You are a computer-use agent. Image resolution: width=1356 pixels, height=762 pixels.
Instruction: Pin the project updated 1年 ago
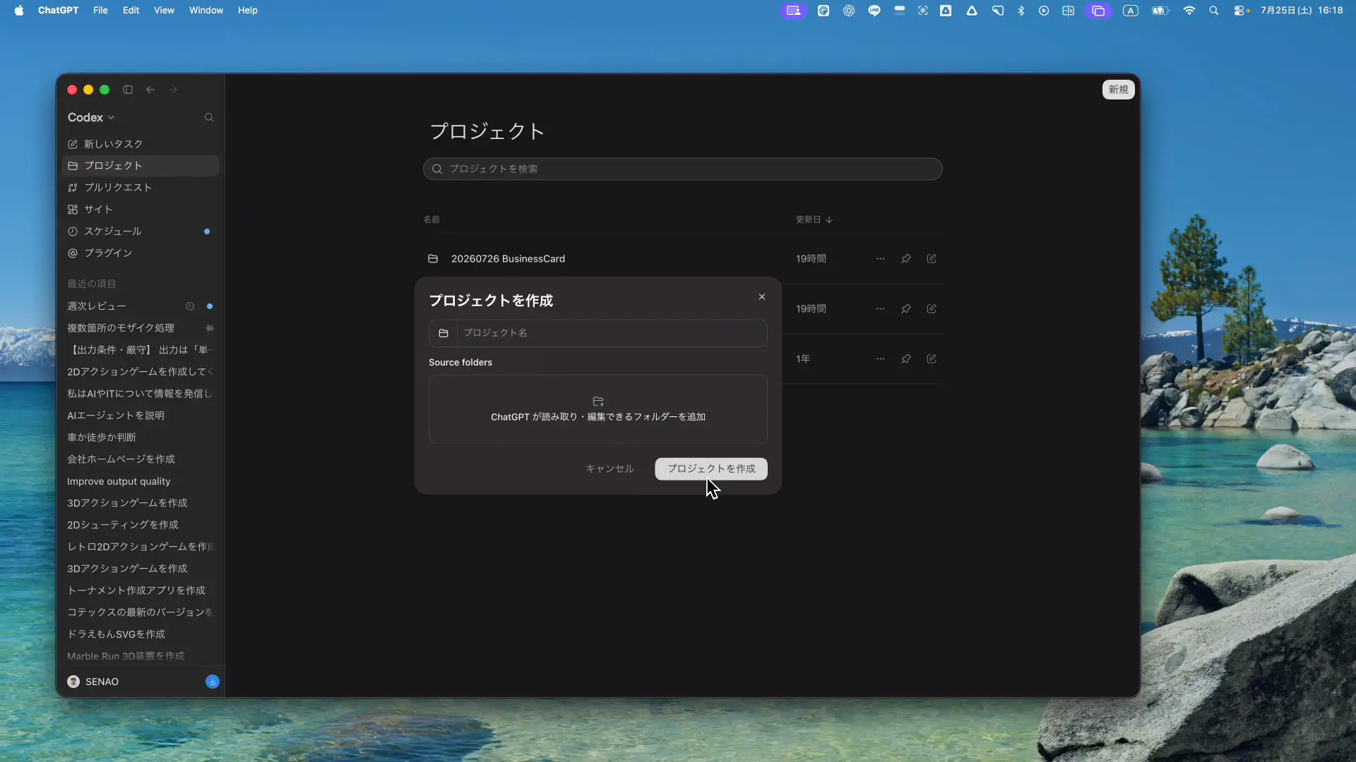[x=905, y=359]
